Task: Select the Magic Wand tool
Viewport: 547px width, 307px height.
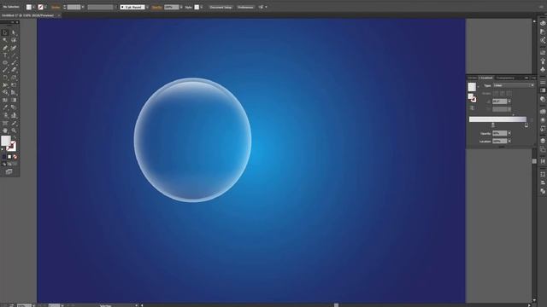Action: point(5,40)
